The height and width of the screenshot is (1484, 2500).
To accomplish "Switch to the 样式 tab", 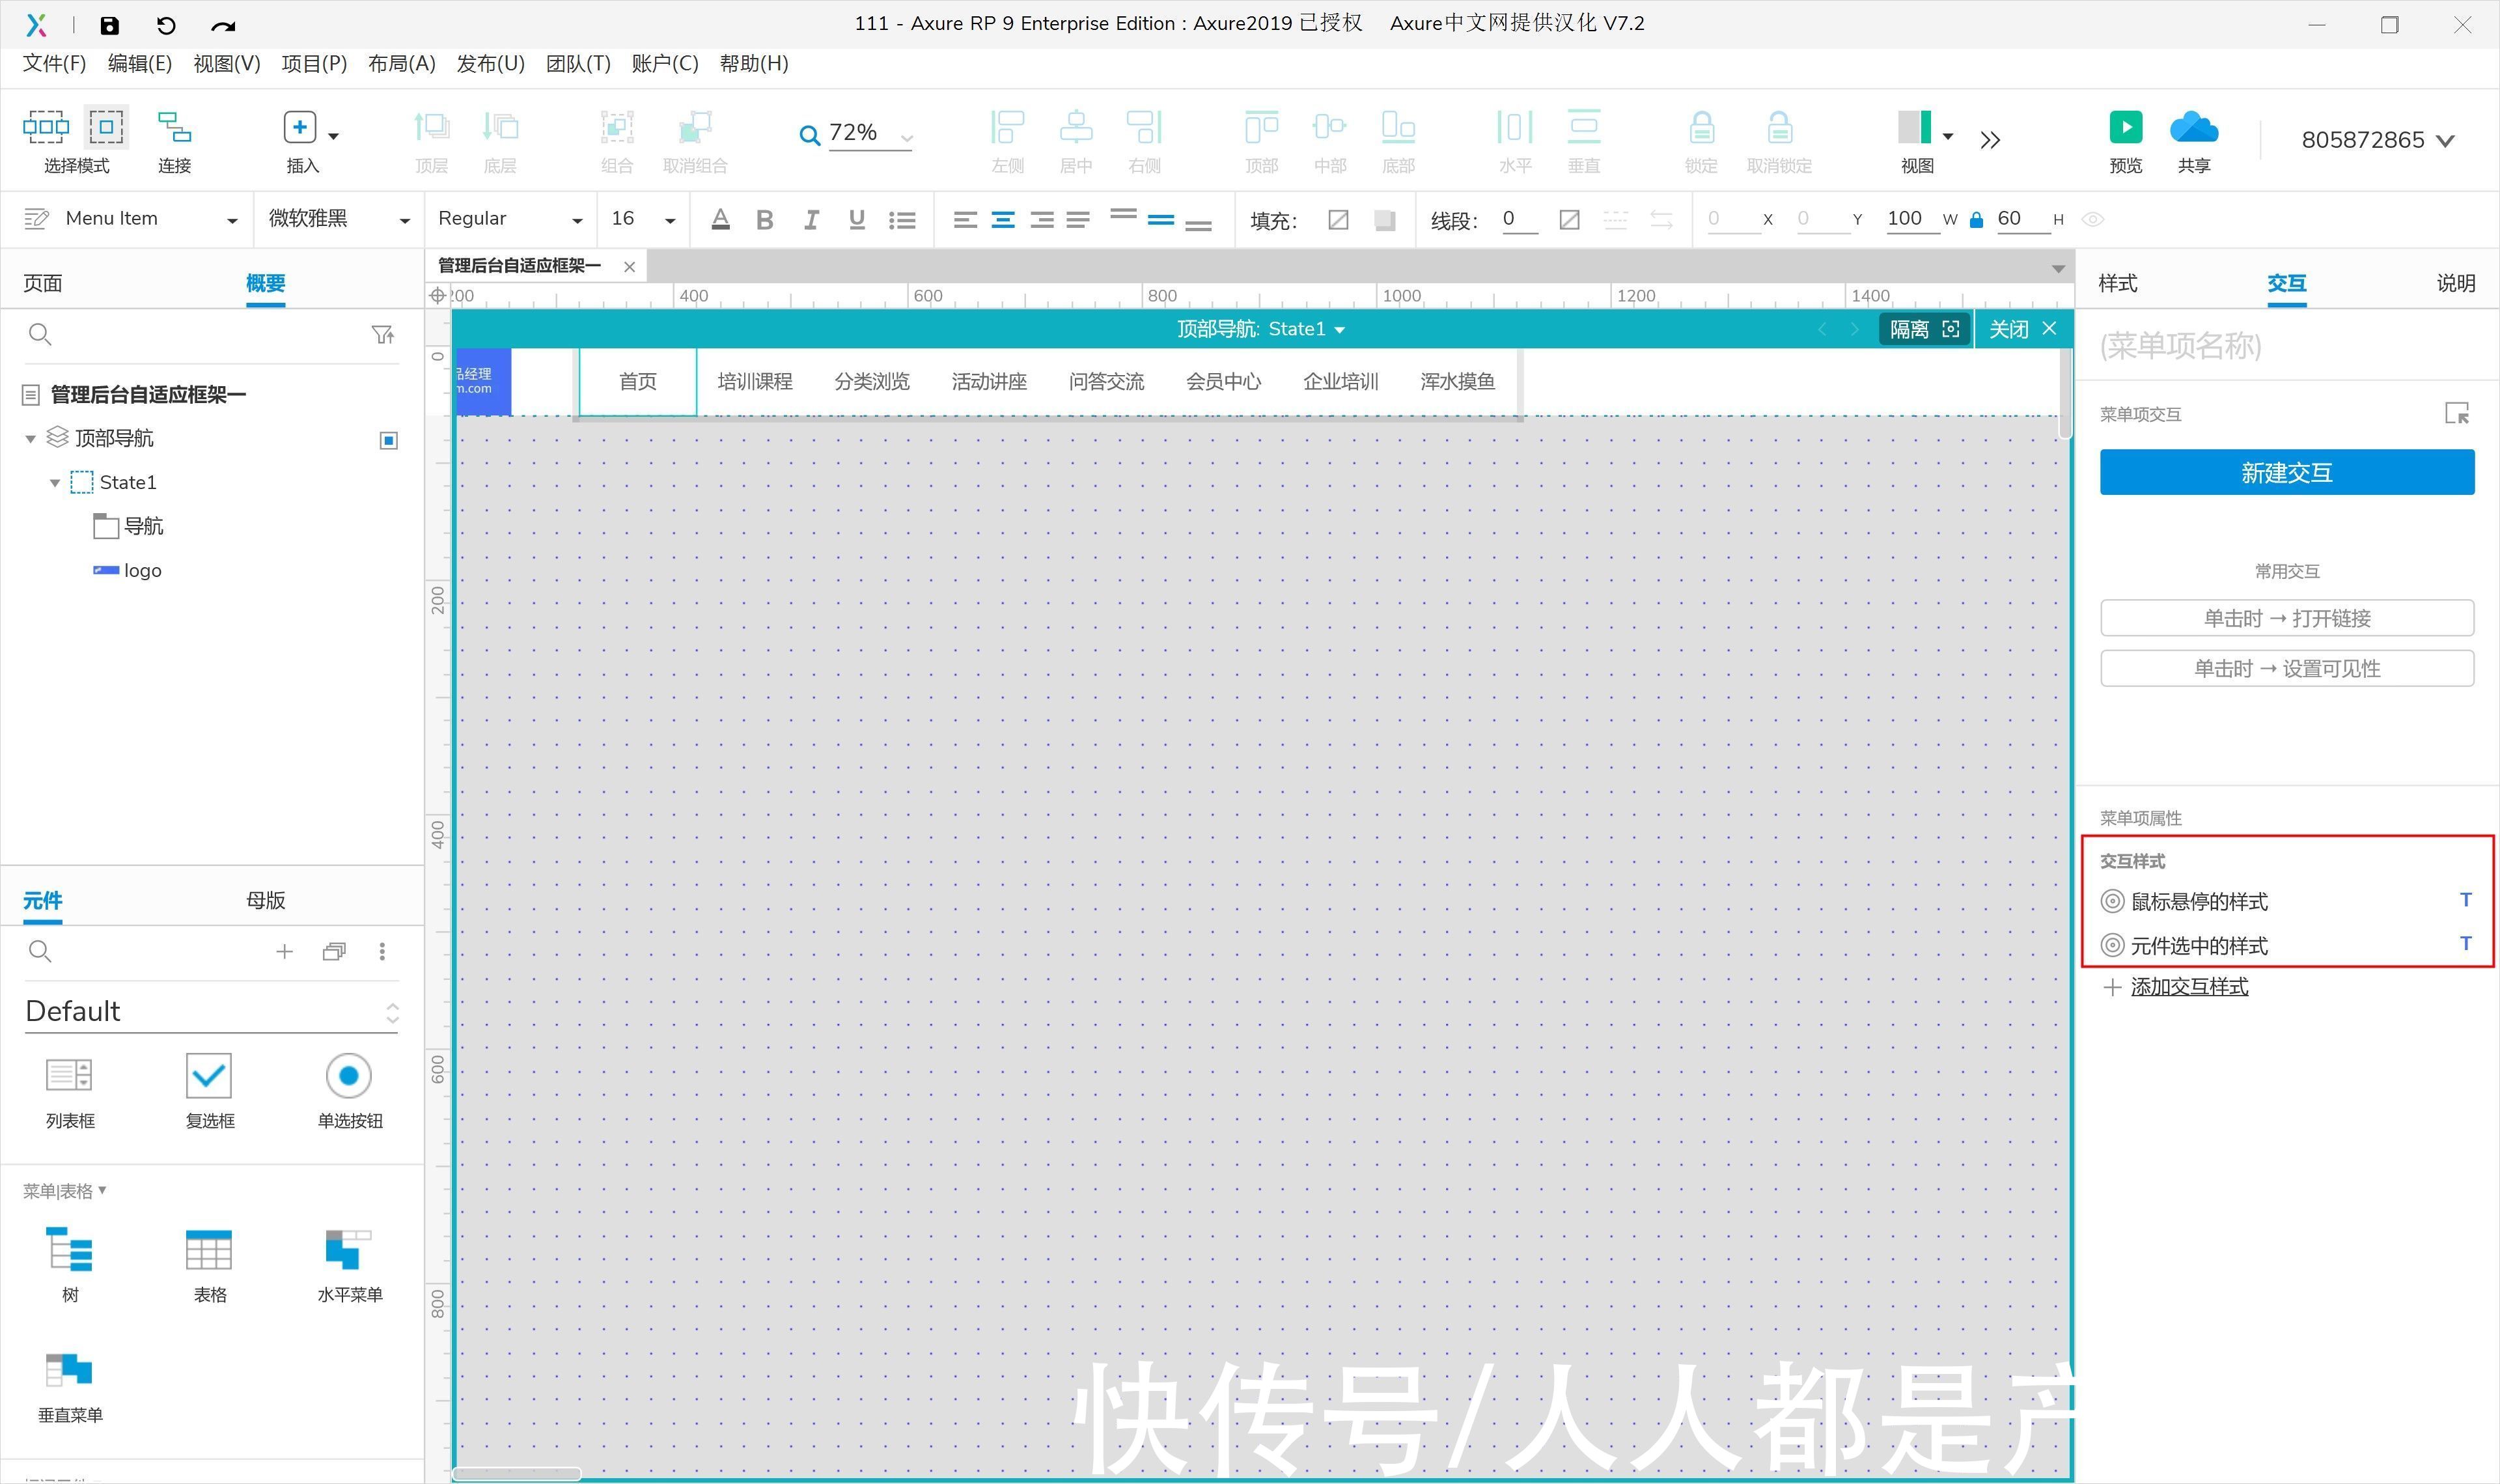I will click(x=2117, y=283).
